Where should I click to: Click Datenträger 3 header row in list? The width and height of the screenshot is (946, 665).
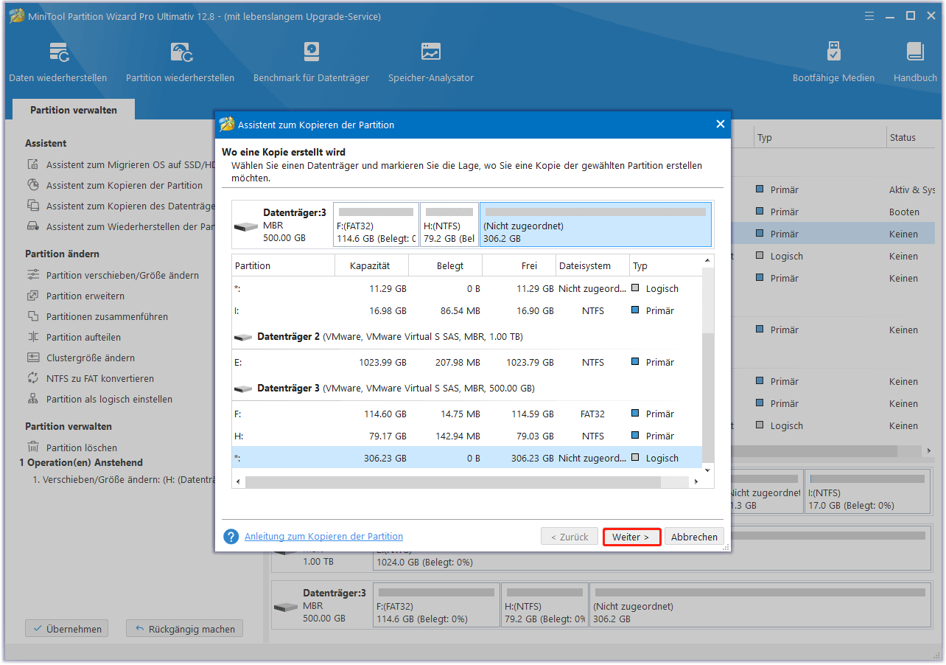click(467, 388)
